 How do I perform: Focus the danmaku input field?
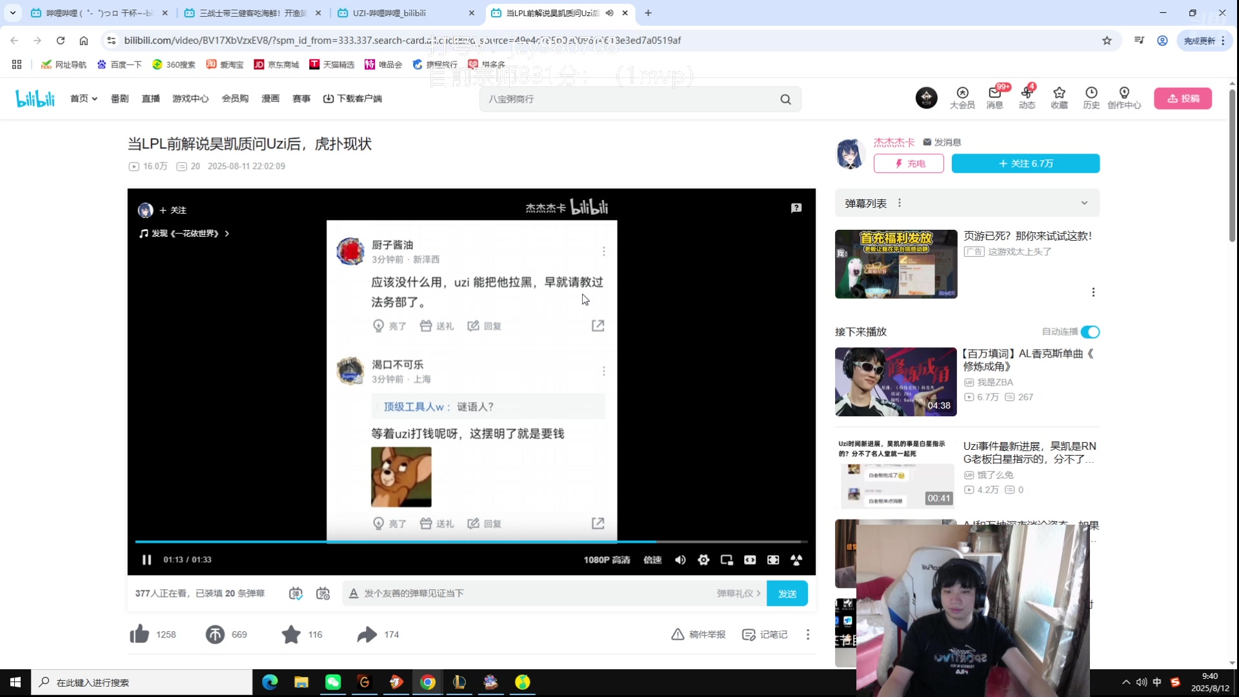[x=536, y=594]
